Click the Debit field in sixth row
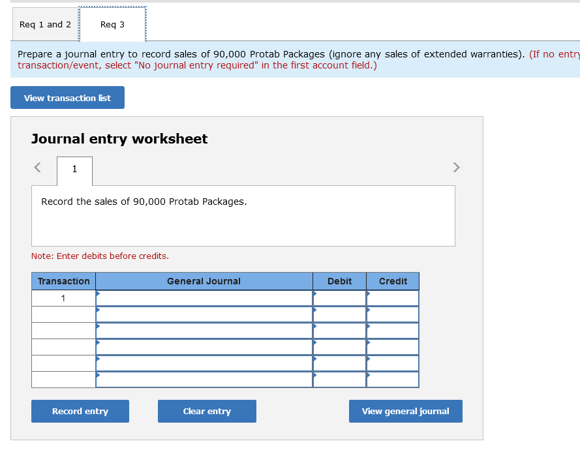Viewport: 580px width, 452px height. coord(339,380)
